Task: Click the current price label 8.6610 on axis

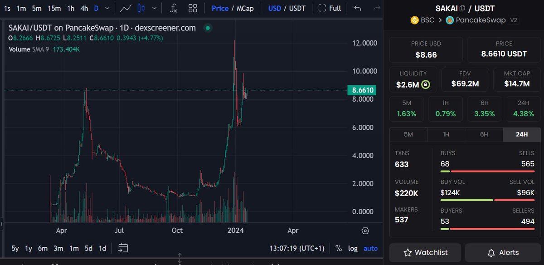Action: click(362, 90)
